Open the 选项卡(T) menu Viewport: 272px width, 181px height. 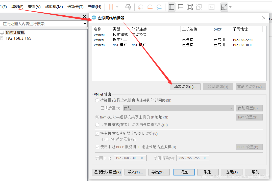(76, 7)
